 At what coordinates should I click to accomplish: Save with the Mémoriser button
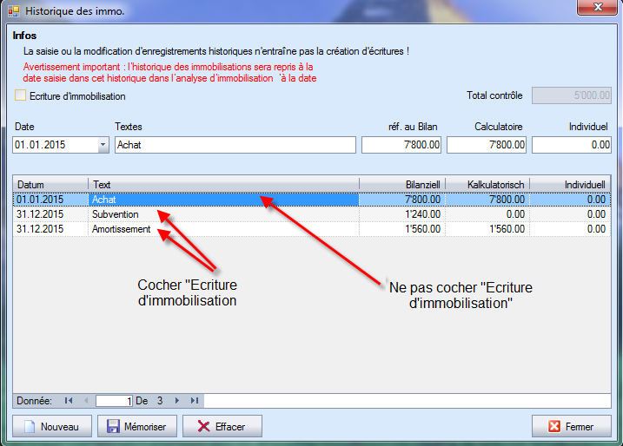[137, 427]
